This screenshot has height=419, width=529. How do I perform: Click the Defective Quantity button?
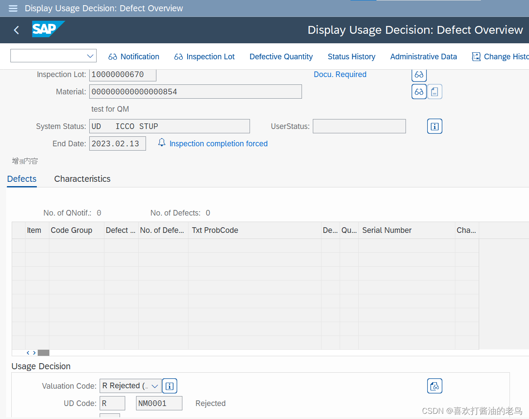tap(281, 56)
